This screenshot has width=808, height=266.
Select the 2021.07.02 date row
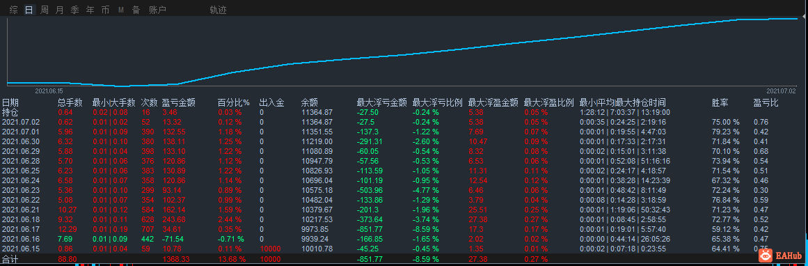404,122
